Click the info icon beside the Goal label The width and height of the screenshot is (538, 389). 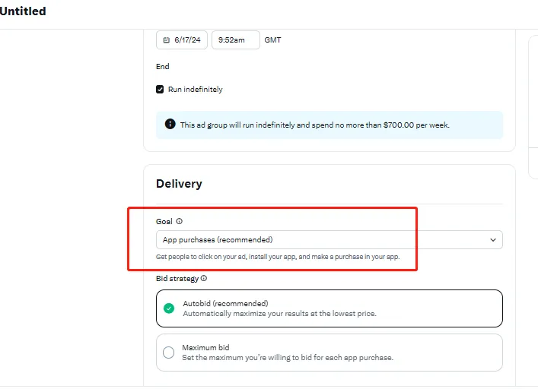tap(180, 222)
